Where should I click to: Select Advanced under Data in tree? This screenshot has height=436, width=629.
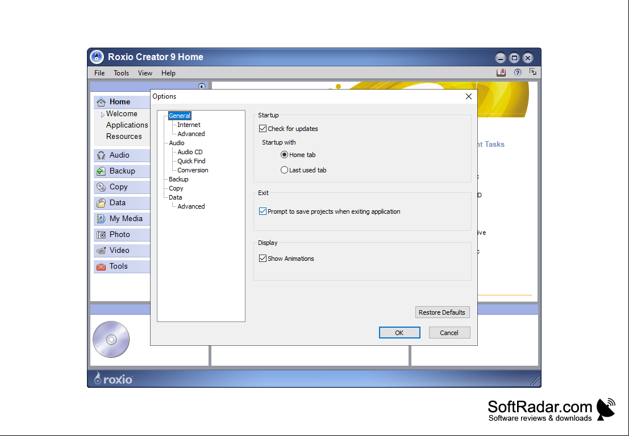click(191, 206)
